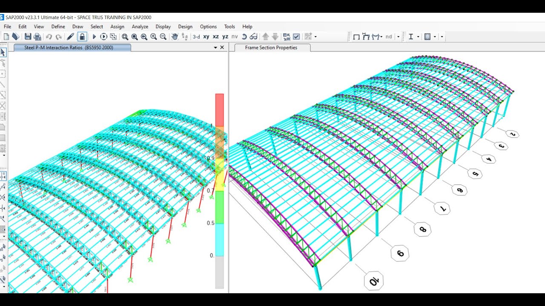
Task: Switch to the 3-d view
Action: click(196, 37)
